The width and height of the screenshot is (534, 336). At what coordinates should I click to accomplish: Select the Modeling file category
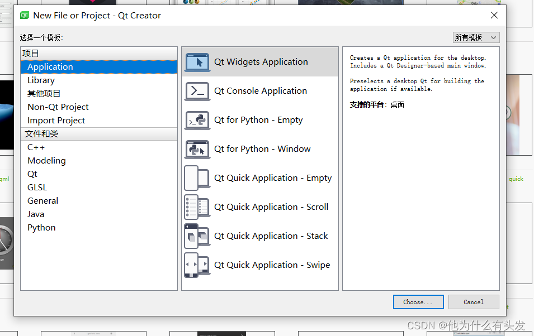coord(99,161)
